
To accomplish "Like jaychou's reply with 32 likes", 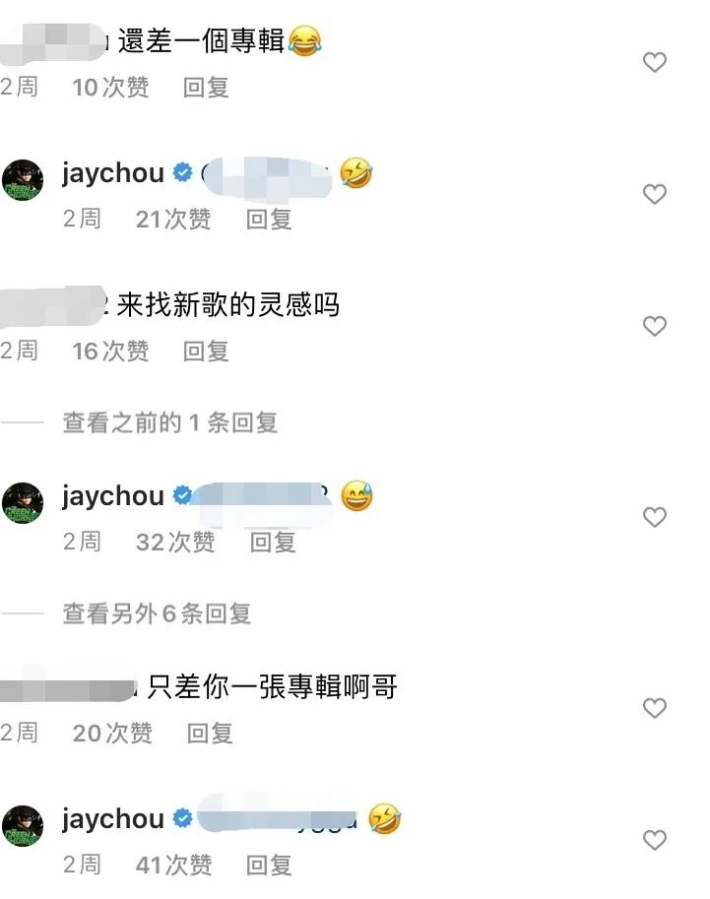I will [x=655, y=517].
